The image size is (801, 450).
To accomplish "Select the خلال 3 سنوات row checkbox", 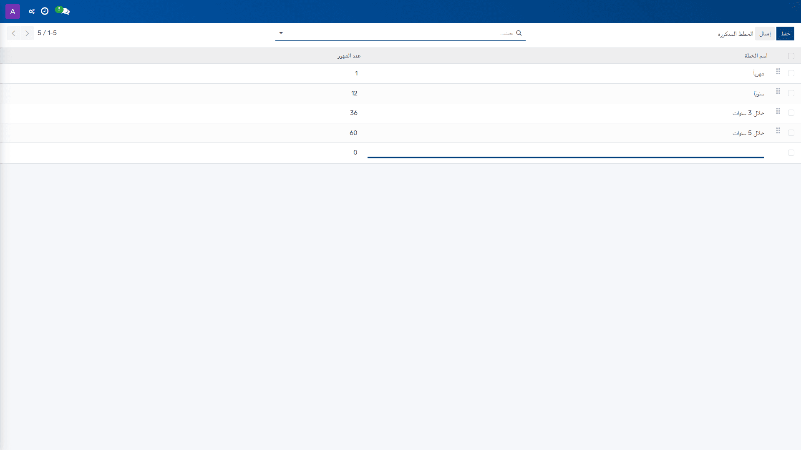I will (x=791, y=113).
